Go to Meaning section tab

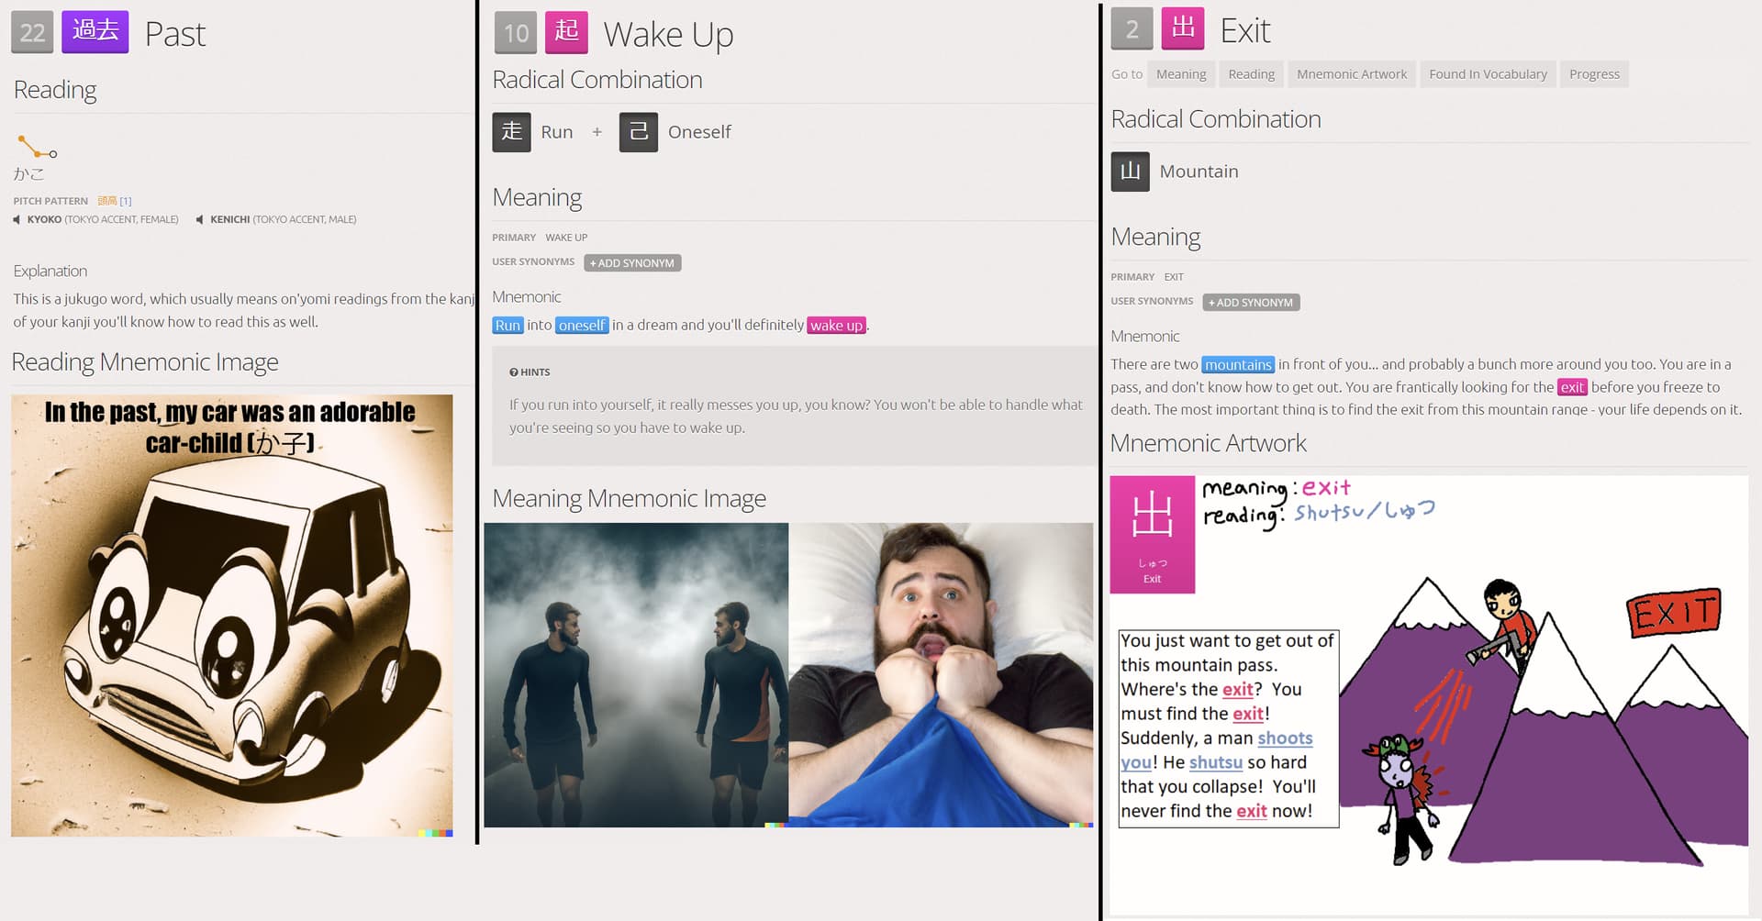pyautogui.click(x=1181, y=74)
